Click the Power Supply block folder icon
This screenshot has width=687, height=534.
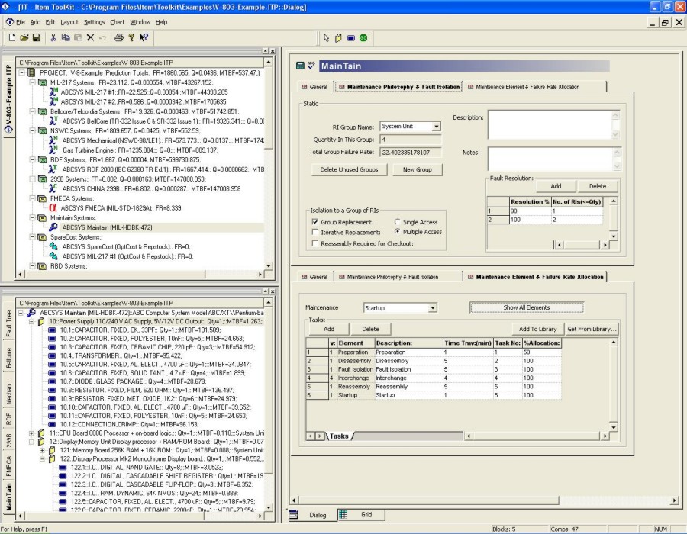point(41,321)
